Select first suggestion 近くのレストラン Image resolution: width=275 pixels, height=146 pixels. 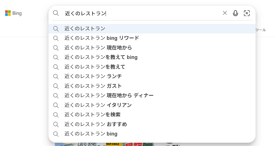pos(85,29)
